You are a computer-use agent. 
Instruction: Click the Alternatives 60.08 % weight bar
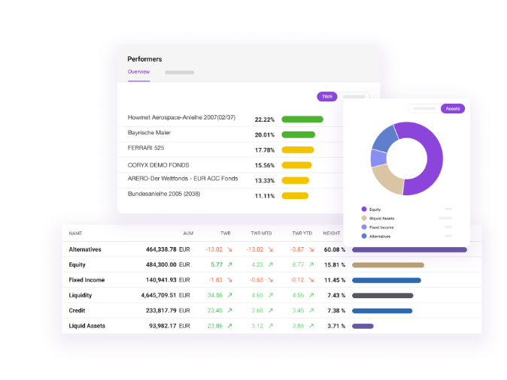tap(409, 249)
